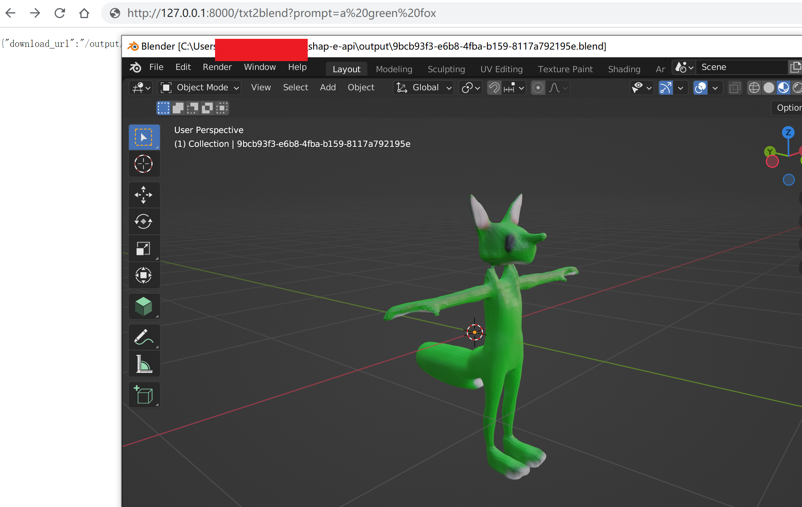Select the Transform tool
Screen dimensions: 802x507
143,275
